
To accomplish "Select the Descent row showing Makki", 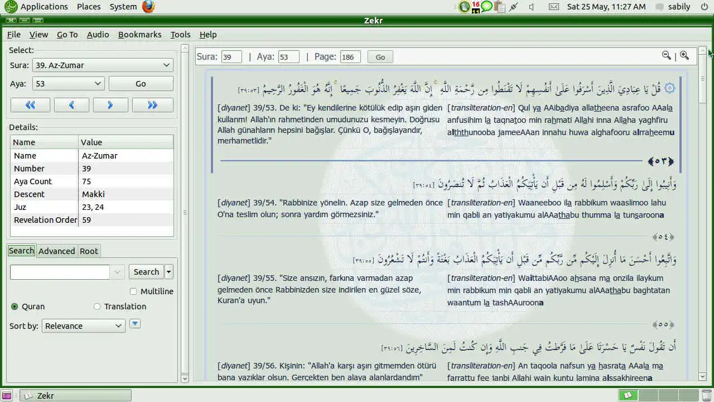I will [x=92, y=194].
